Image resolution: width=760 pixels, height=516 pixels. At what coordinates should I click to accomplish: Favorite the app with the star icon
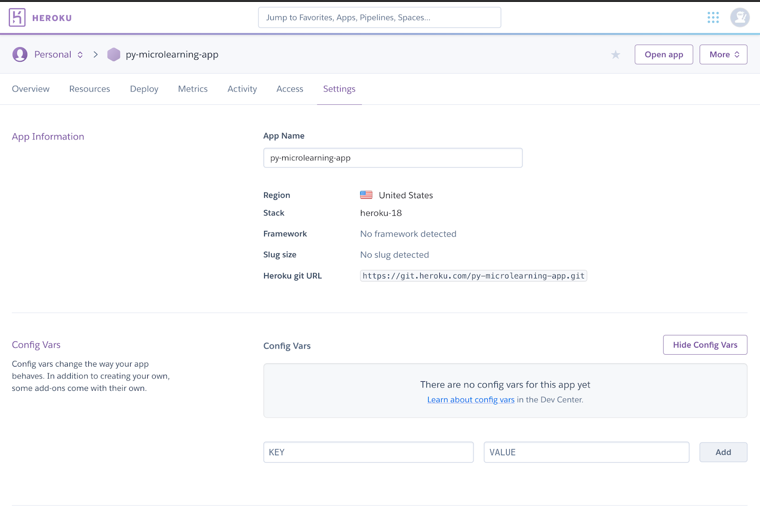616,55
